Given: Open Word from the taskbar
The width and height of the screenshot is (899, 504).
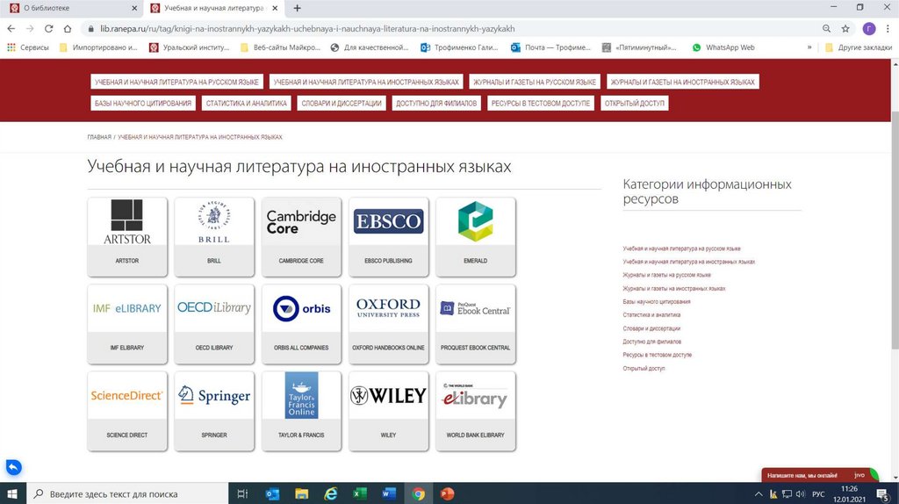Looking at the screenshot, I should [x=389, y=493].
